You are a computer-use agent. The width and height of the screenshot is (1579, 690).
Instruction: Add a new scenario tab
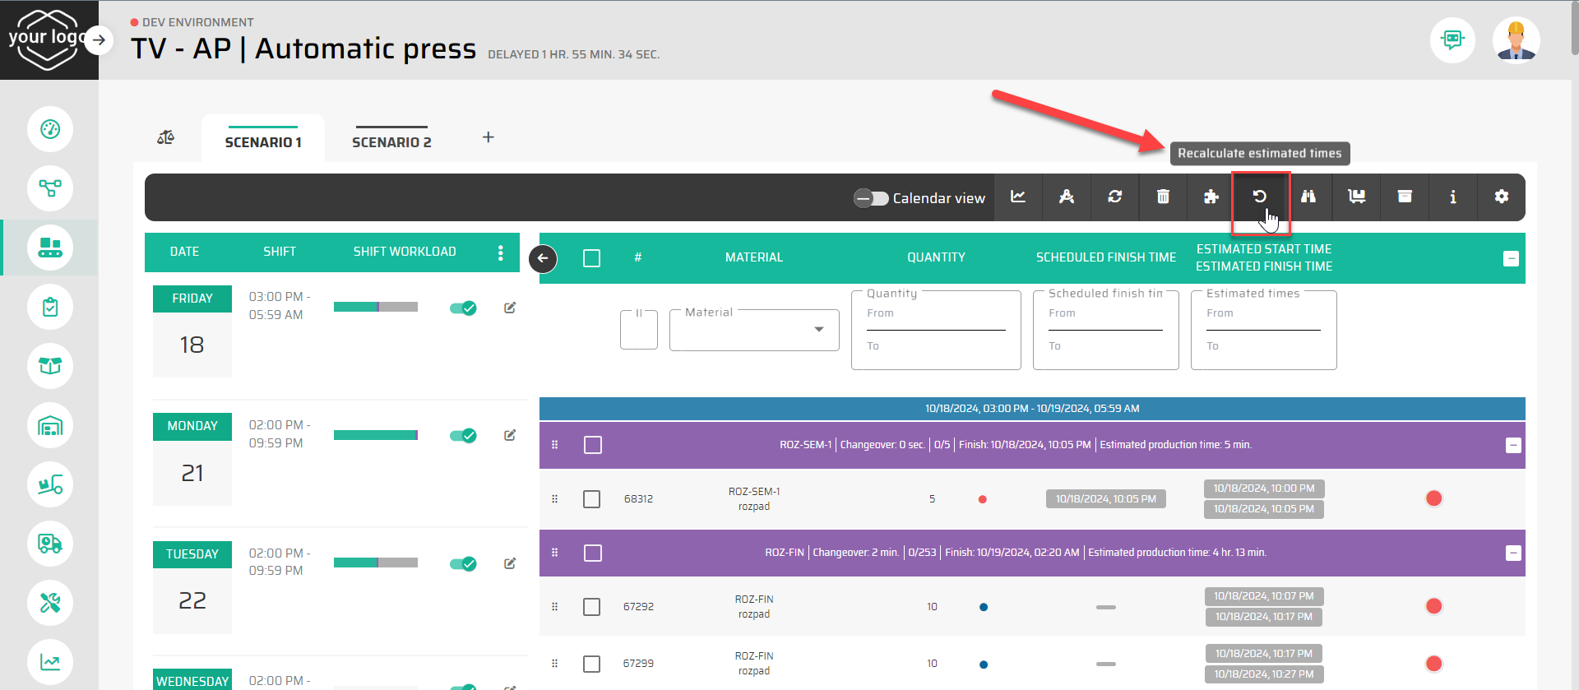(488, 137)
